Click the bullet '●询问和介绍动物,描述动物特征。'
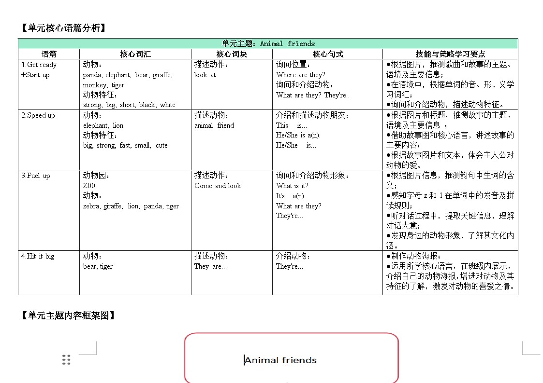The height and width of the screenshot is (383, 543). tap(445, 104)
